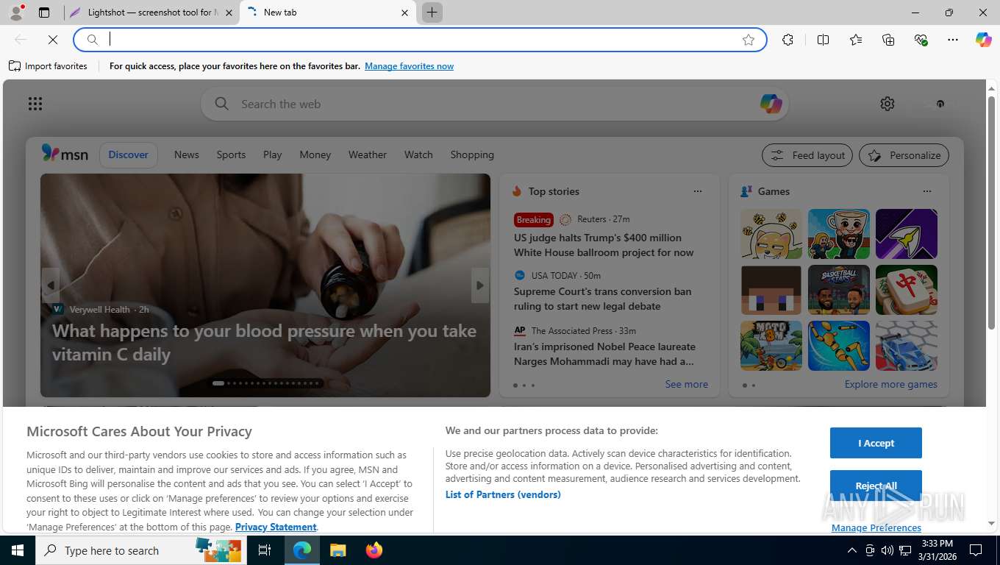
Task: Play the Moto bike game thumbnail
Action: point(771,346)
